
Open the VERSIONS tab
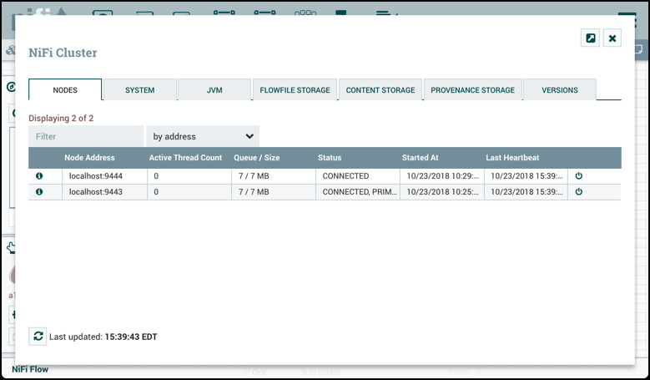[x=560, y=90]
